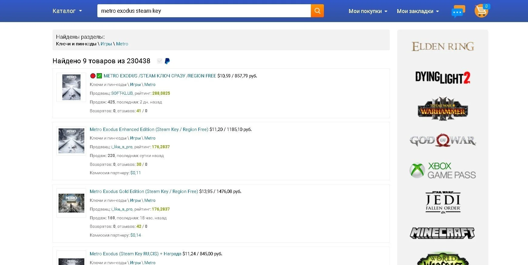528x265 pixels.
Task: Open the Minecraft logo banner
Action: point(443,233)
